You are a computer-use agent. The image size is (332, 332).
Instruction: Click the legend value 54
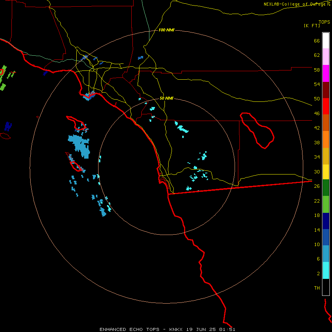(x=317, y=84)
